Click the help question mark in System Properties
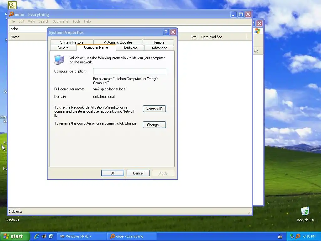 (166, 32)
